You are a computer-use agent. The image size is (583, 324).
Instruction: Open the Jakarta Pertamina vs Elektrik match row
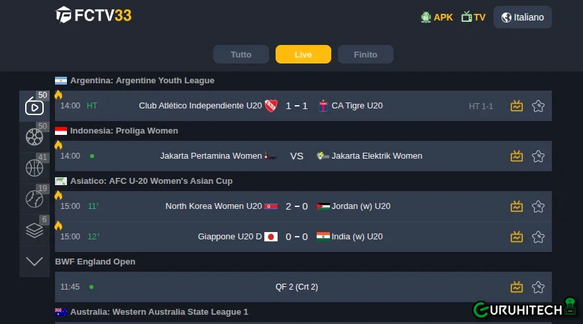303,156
